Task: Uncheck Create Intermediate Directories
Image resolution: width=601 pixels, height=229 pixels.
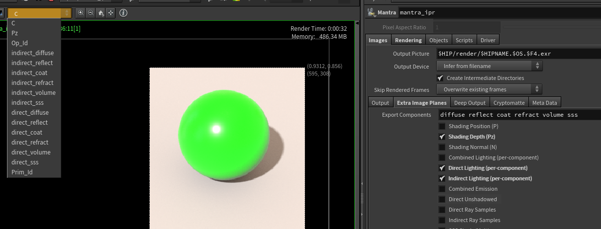Action: 440,78
